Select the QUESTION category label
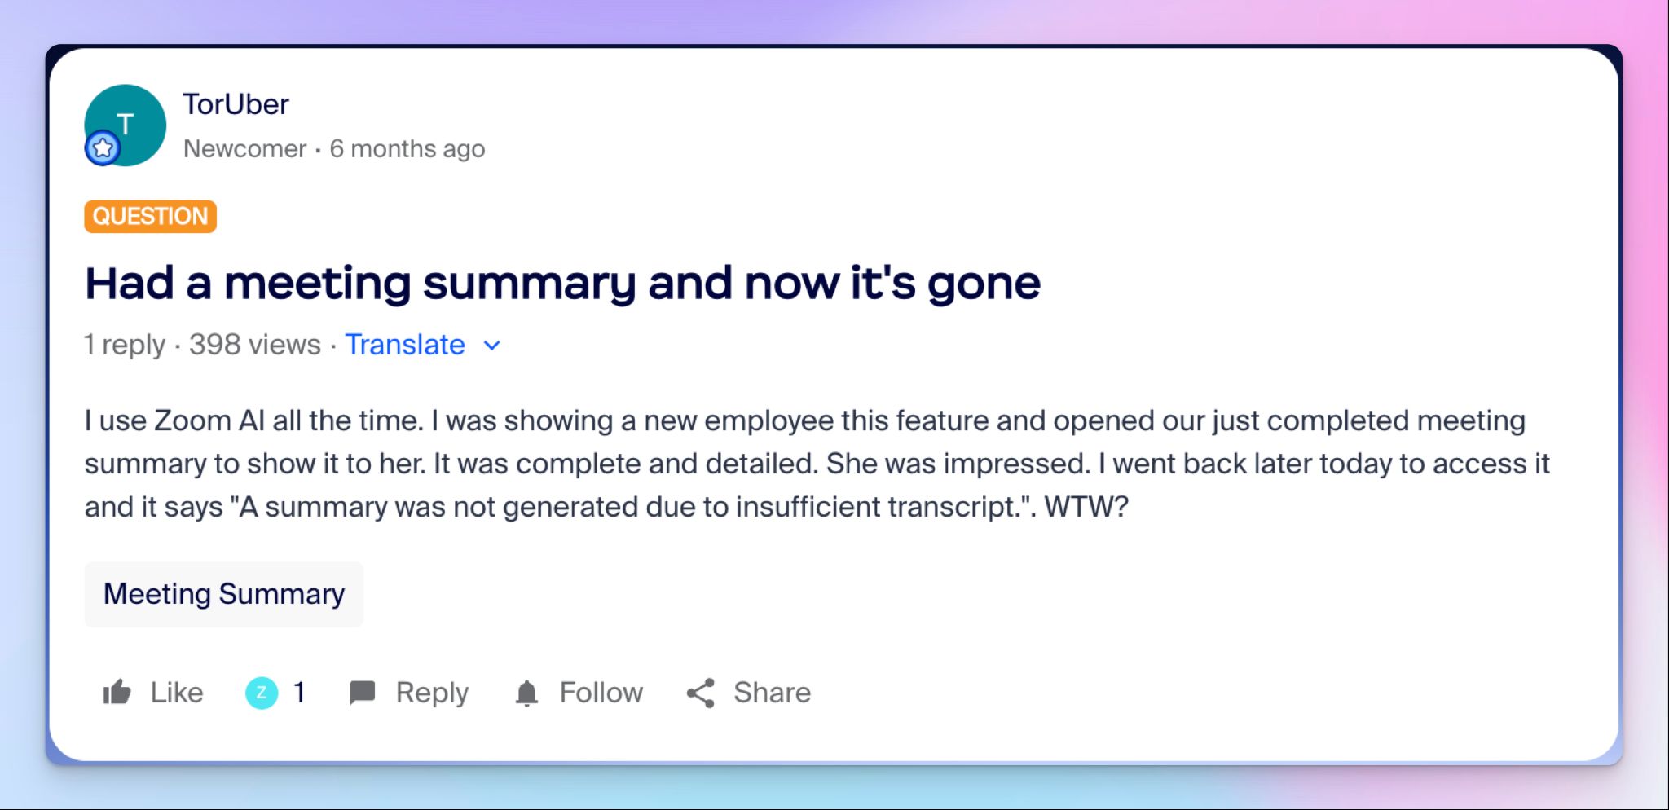1669x810 pixels. pyautogui.click(x=150, y=215)
